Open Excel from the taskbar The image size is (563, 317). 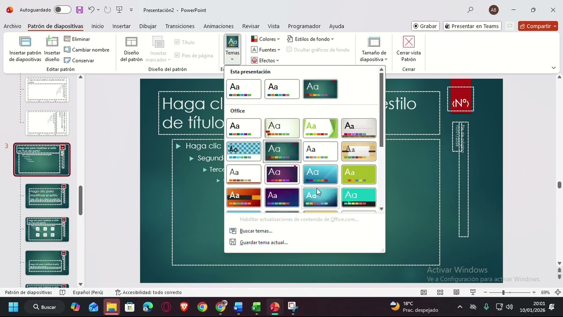[x=256, y=307]
